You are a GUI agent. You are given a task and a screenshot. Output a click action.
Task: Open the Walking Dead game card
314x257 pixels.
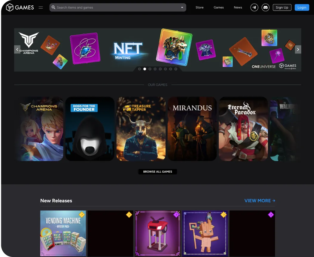(285, 129)
